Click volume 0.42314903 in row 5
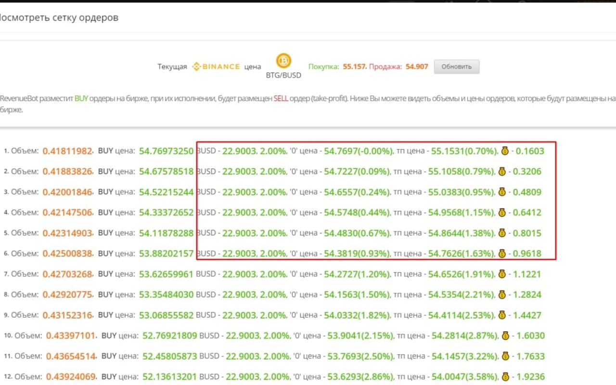Viewport: 616px width, 385px height. 67,233
